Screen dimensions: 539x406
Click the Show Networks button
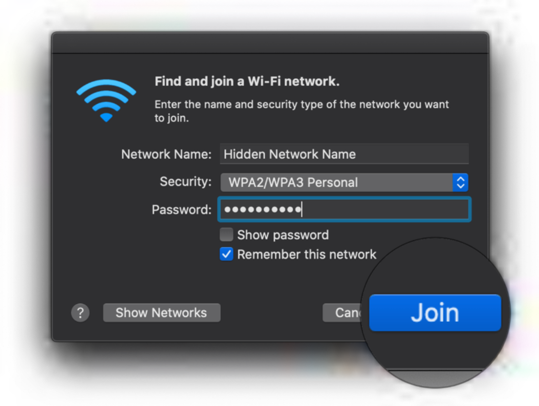coord(162,313)
